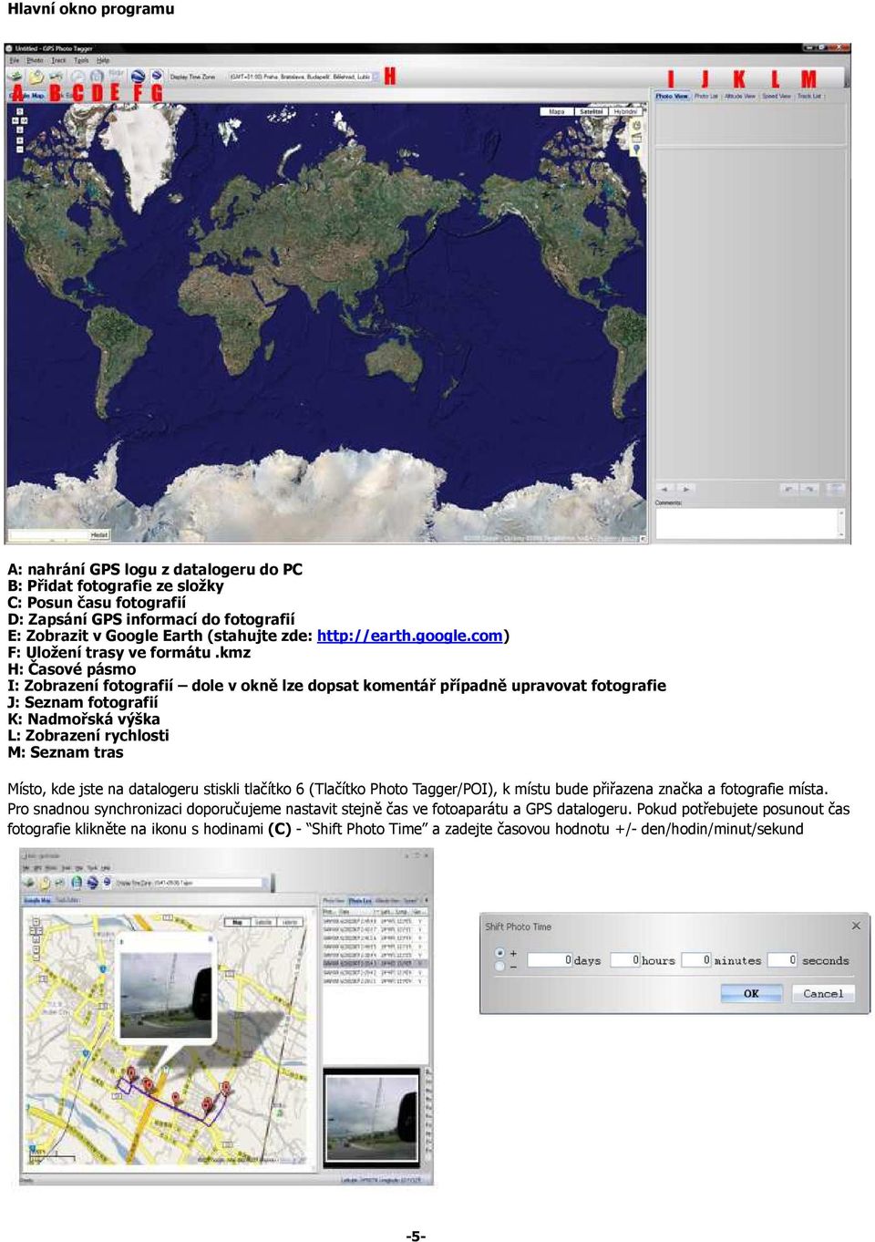Select the minus radio button in Shift Photo Time
Viewport: 875px width, 1242px height.
pos(499,966)
